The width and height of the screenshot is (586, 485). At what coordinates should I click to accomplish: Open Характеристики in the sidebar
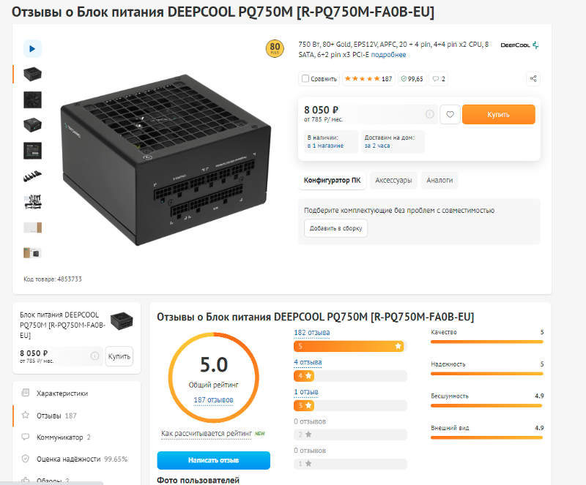(62, 393)
